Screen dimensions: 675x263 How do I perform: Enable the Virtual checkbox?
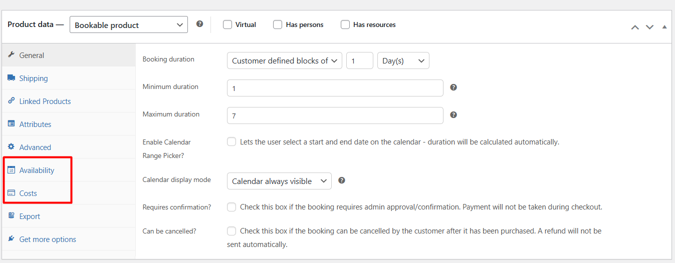(x=228, y=24)
